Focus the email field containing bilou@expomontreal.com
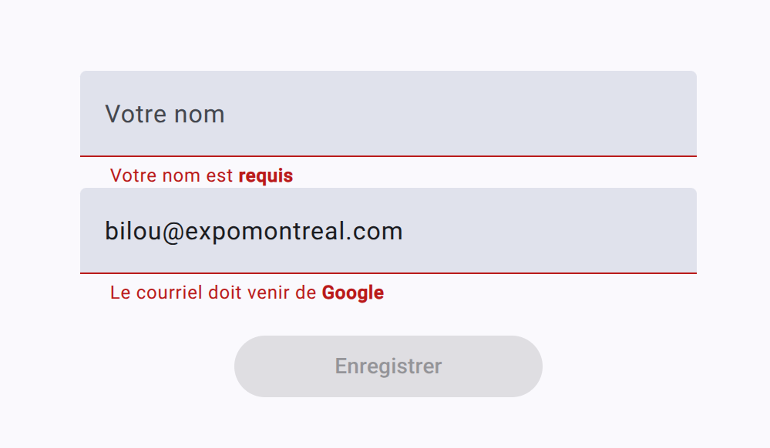Viewport: 770px width, 448px height. [388, 231]
